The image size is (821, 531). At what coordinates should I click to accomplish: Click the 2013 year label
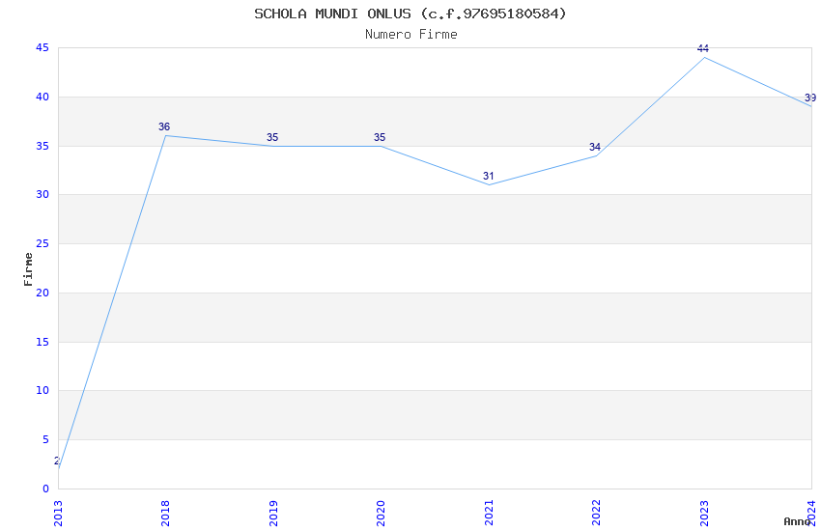(58, 514)
